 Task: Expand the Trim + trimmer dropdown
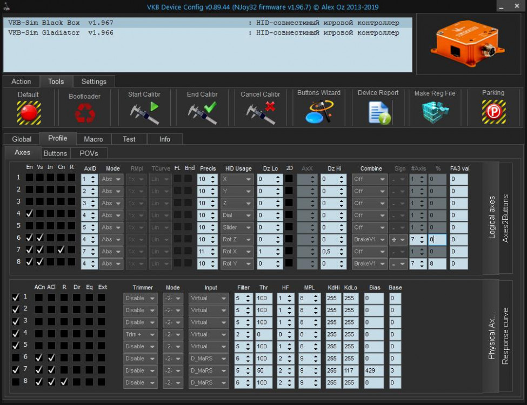click(x=140, y=334)
